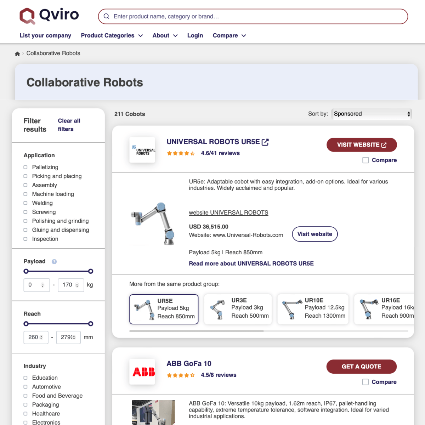Click the star rating beside 4.6/41 reviews
The image size is (425, 425).
pyautogui.click(x=181, y=153)
